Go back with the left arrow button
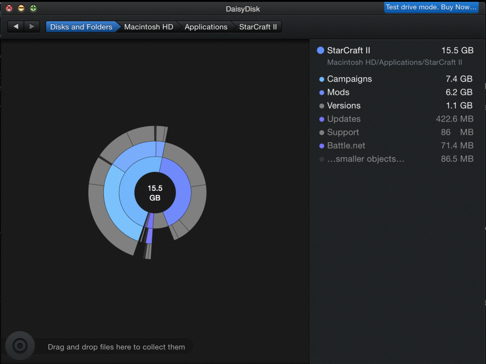Viewport: 486px width, 364px height. 16,27
